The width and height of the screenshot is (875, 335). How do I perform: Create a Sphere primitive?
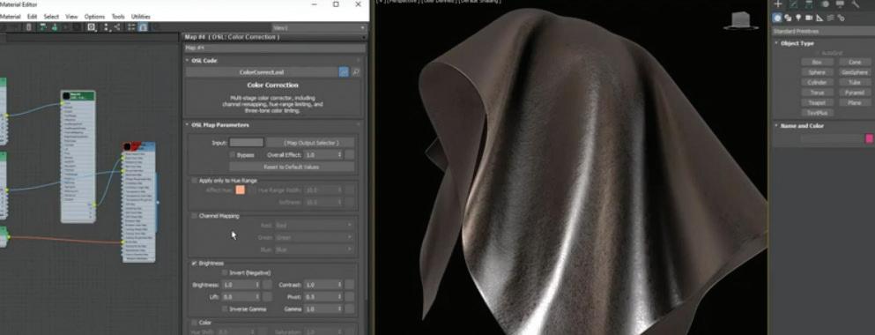tap(817, 72)
